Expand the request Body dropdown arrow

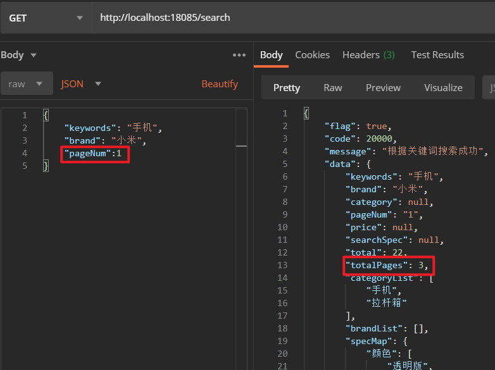coord(34,56)
